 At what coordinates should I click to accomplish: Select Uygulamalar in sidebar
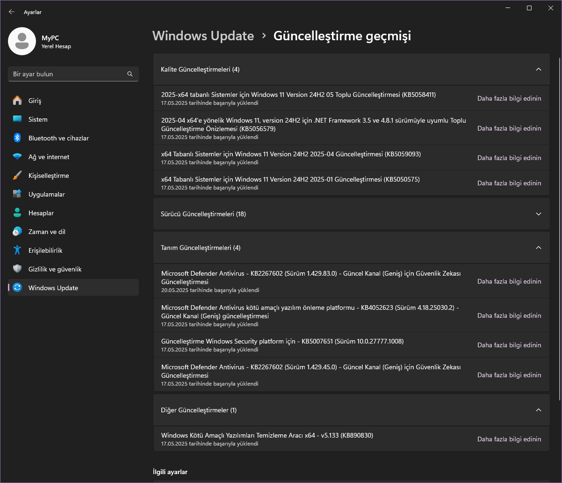pos(73,194)
